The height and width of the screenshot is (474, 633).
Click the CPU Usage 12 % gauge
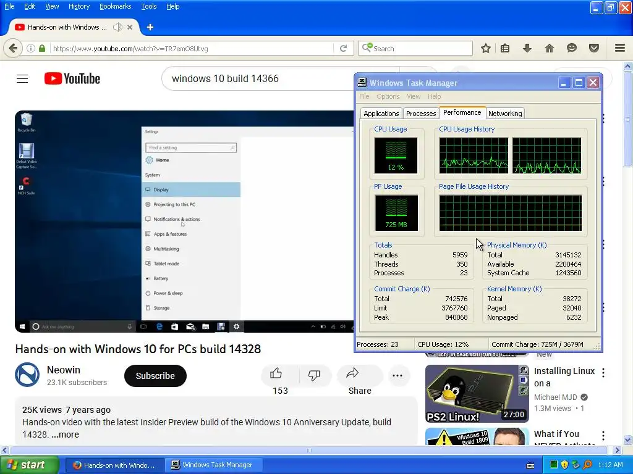(396, 155)
